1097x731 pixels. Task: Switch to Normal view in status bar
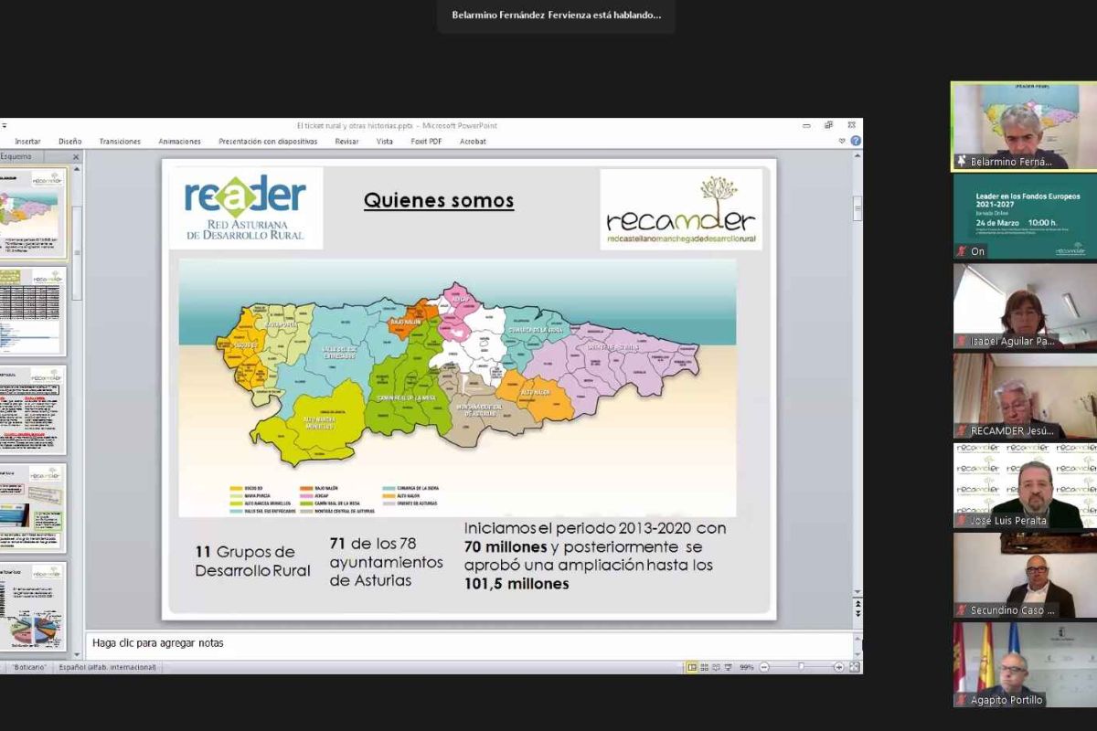click(x=692, y=667)
